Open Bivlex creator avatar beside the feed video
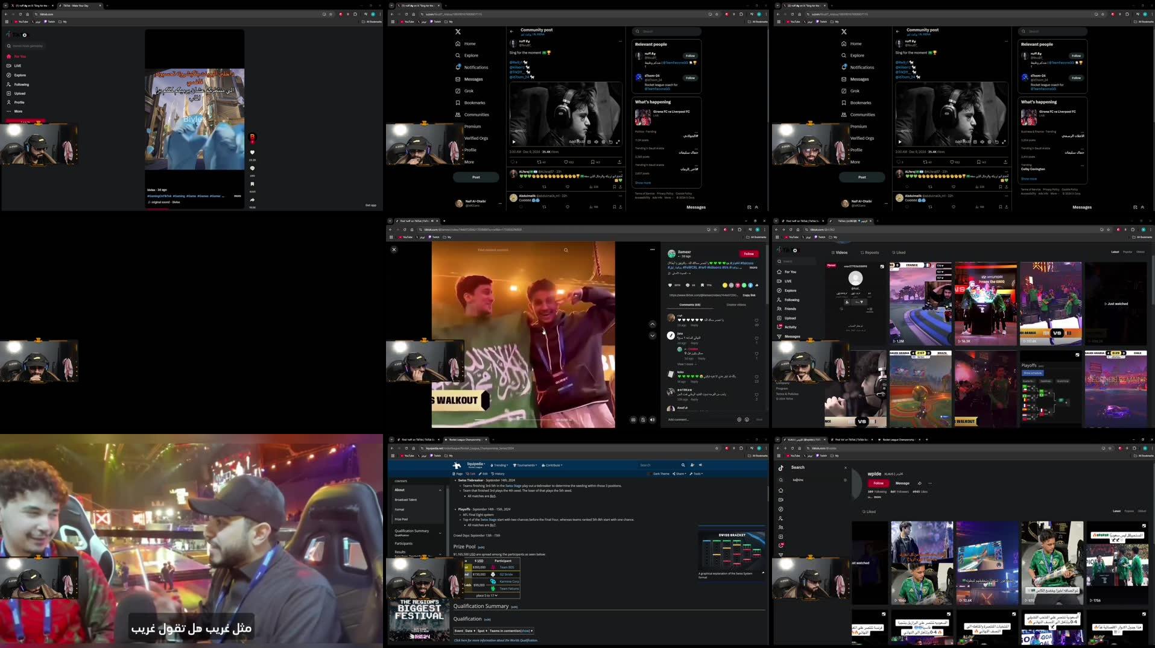1155x648 pixels. pos(252,137)
